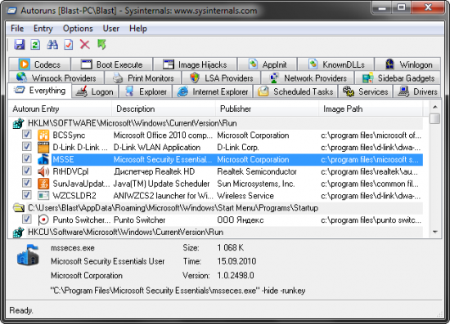450x324 pixels.
Task: Click the MSSE castle icon in the list
Action: [43, 159]
